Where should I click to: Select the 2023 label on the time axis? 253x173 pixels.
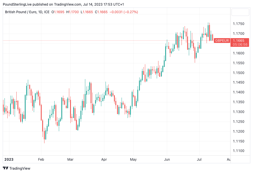(x=9, y=159)
